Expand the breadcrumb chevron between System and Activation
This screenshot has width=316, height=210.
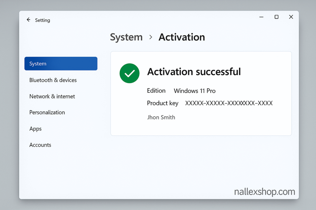point(150,37)
